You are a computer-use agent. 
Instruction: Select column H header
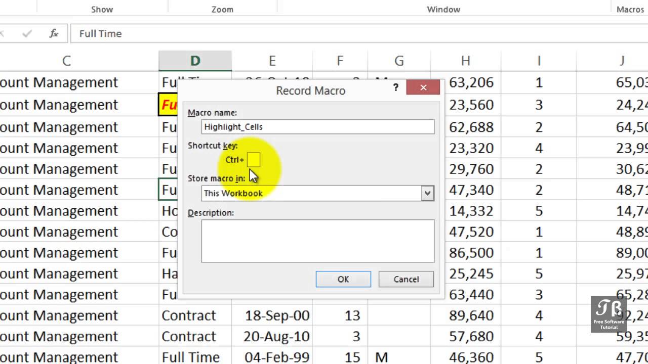click(465, 61)
